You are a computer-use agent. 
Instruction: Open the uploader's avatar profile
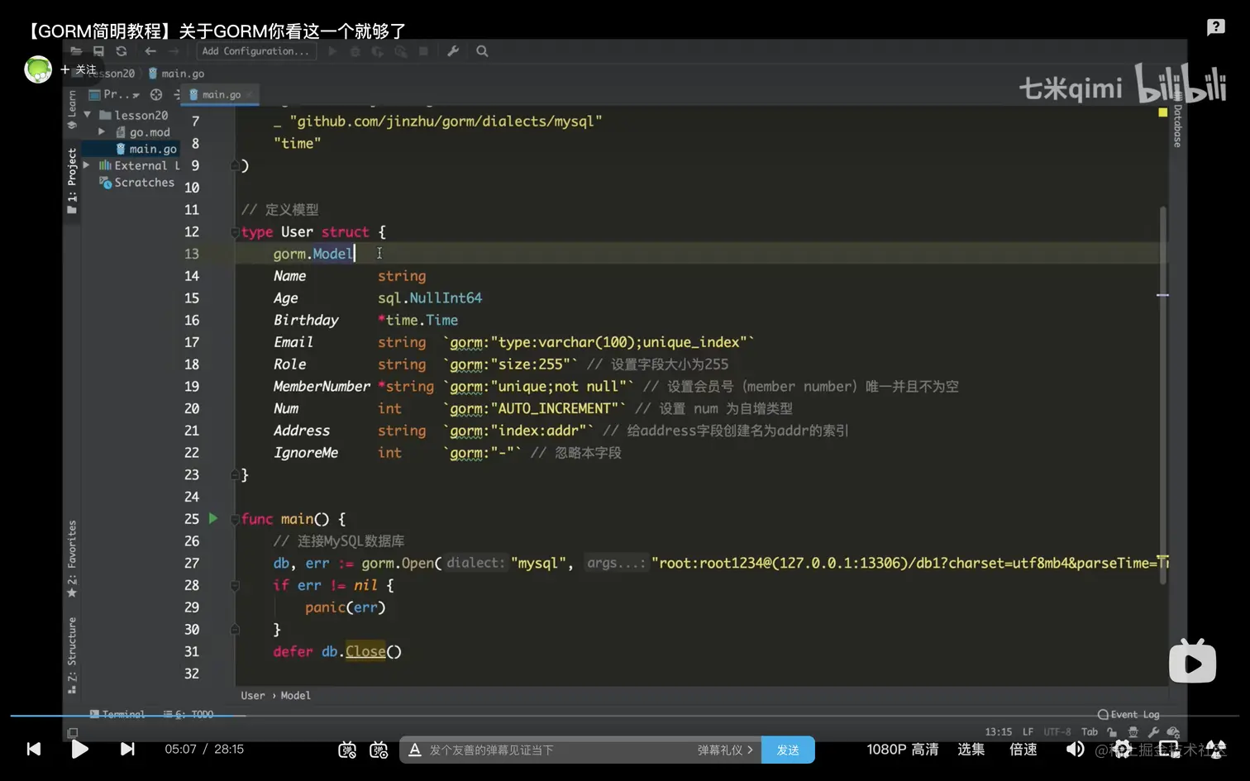click(38, 69)
